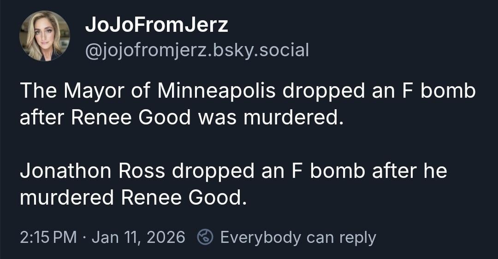The height and width of the screenshot is (259, 498).
Task: Click the name "Jonathon Ross" in post
Action: (x=93, y=171)
